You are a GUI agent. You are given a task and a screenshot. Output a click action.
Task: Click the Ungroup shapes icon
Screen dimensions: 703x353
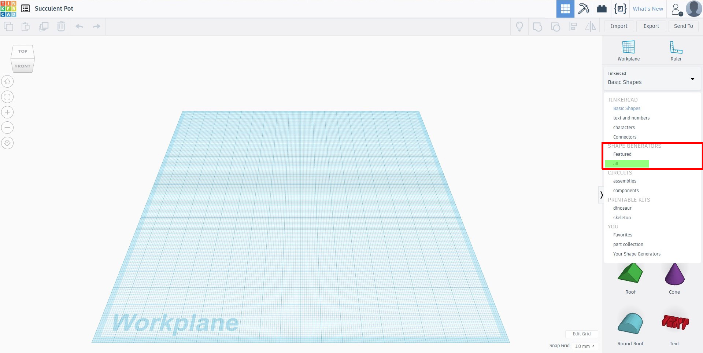click(x=555, y=26)
